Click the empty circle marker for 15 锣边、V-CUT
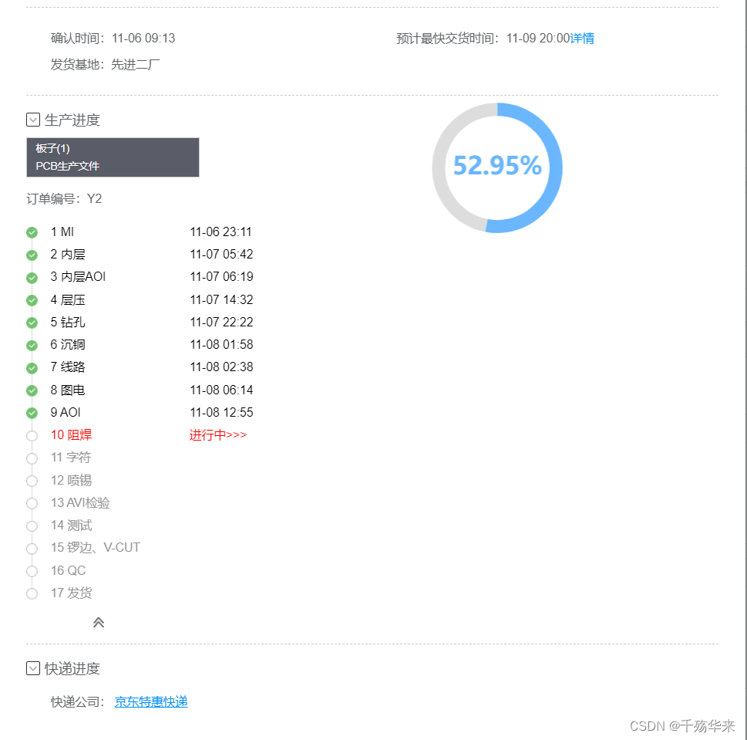This screenshot has height=740, width=747. [x=32, y=549]
